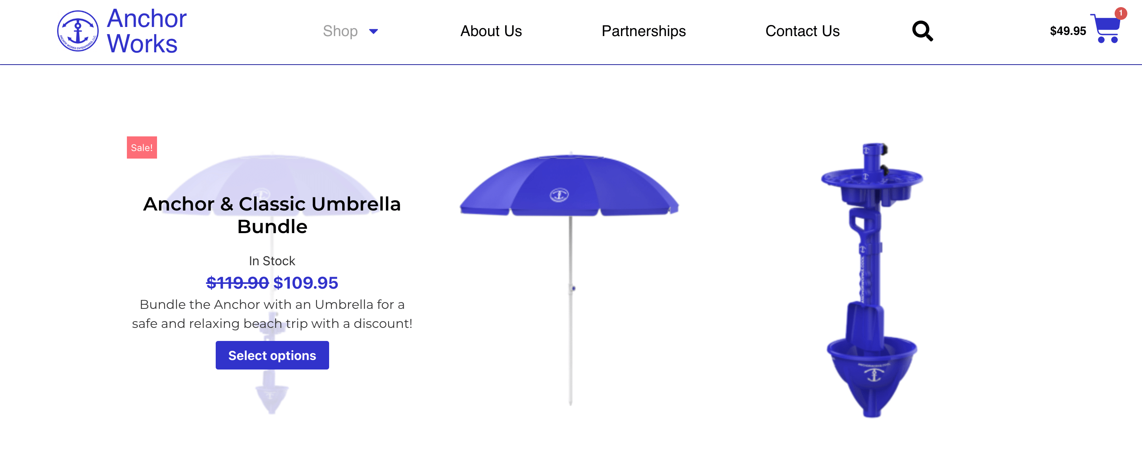This screenshot has width=1142, height=471.
Task: Click the Anchor Works site title text
Action: (146, 31)
